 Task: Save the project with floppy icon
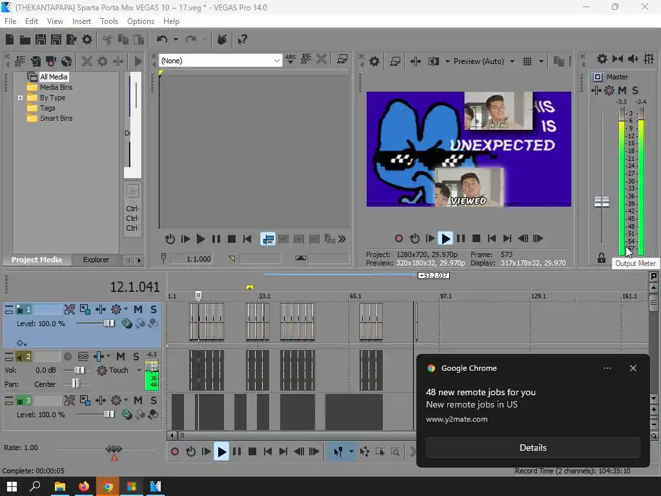coord(41,39)
